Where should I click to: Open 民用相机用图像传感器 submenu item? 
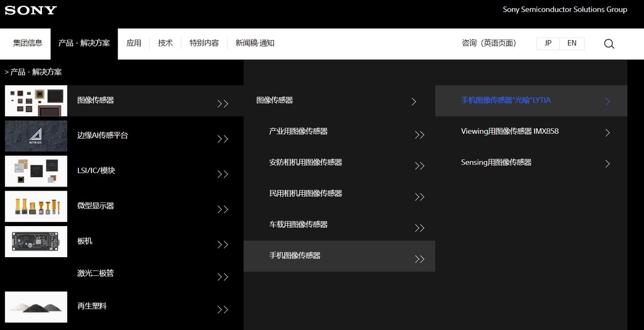tap(306, 193)
